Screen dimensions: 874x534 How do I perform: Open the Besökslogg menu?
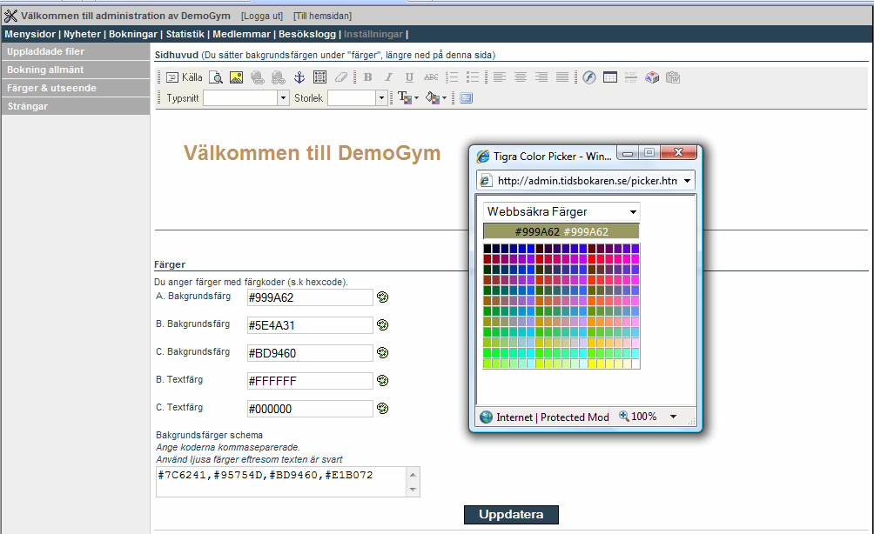[x=307, y=34]
